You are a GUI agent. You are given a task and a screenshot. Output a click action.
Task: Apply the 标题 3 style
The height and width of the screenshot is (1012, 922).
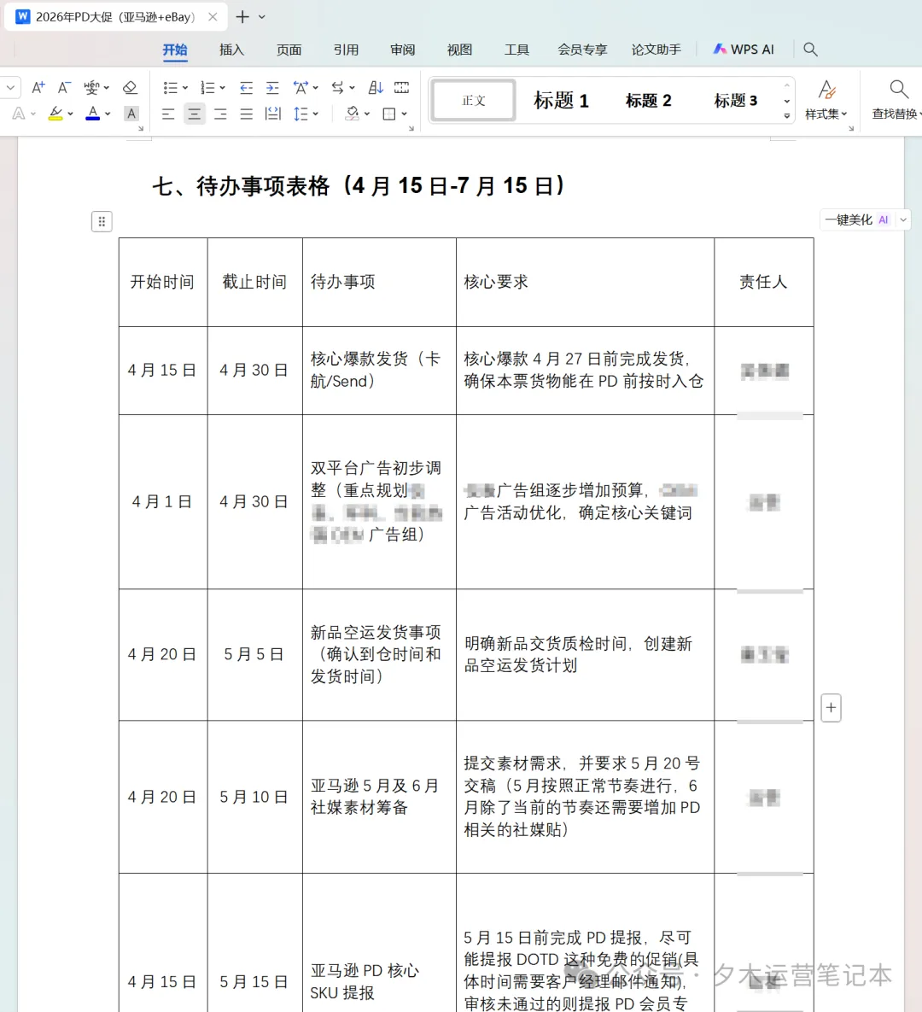coord(736,100)
